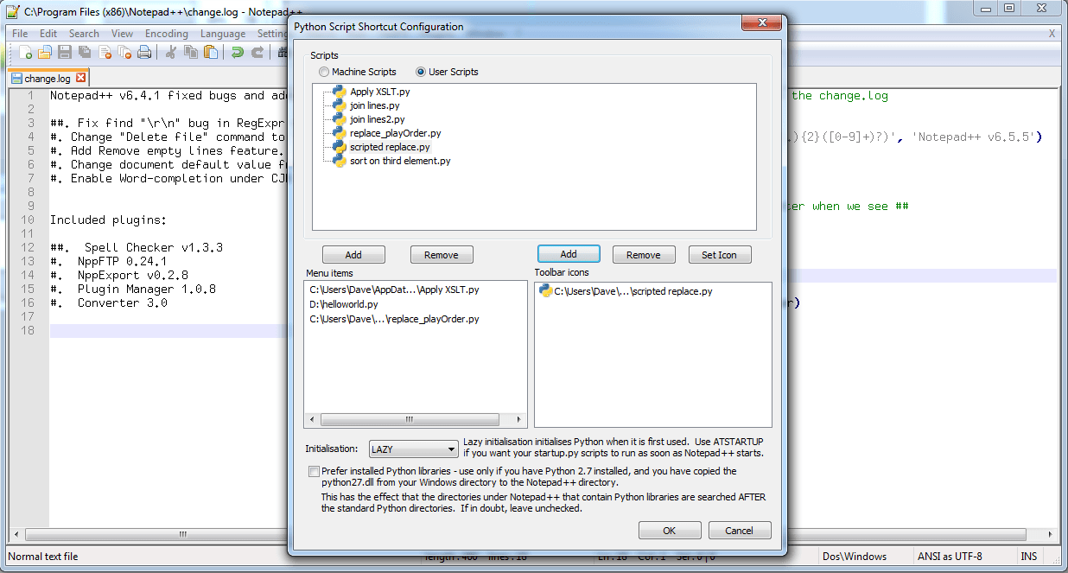Select the Machine Scripts radio button
Screen dimensions: 1068x573
click(x=324, y=72)
